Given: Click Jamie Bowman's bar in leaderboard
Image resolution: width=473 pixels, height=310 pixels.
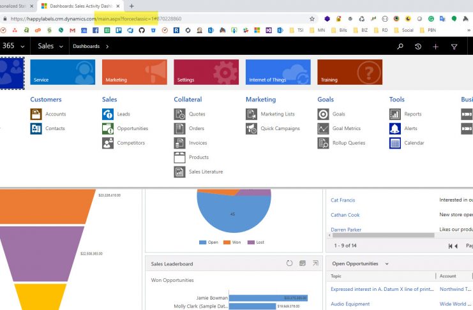Looking at the screenshot, I should click(268, 298).
